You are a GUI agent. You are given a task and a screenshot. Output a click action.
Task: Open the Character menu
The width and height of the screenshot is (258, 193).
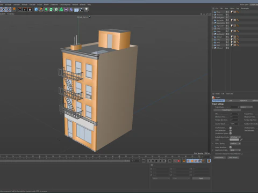pos(16,5)
